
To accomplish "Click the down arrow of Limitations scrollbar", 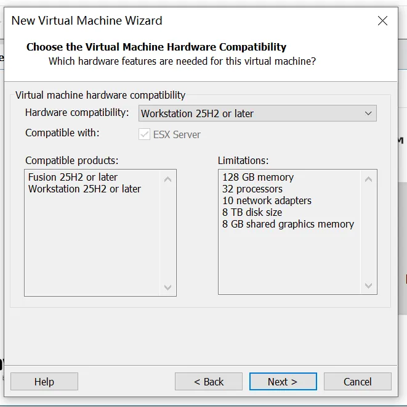I will pyautogui.click(x=368, y=286).
